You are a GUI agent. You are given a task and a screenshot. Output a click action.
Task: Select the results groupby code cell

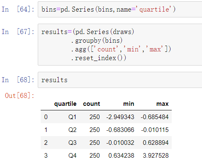click(x=120, y=44)
